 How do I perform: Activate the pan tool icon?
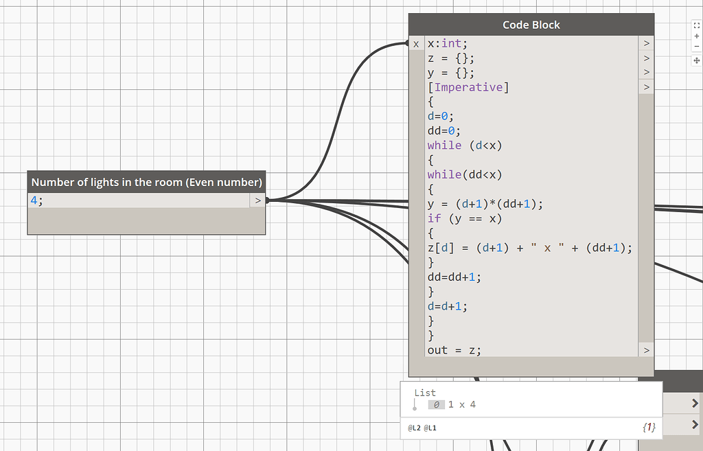tap(695, 59)
